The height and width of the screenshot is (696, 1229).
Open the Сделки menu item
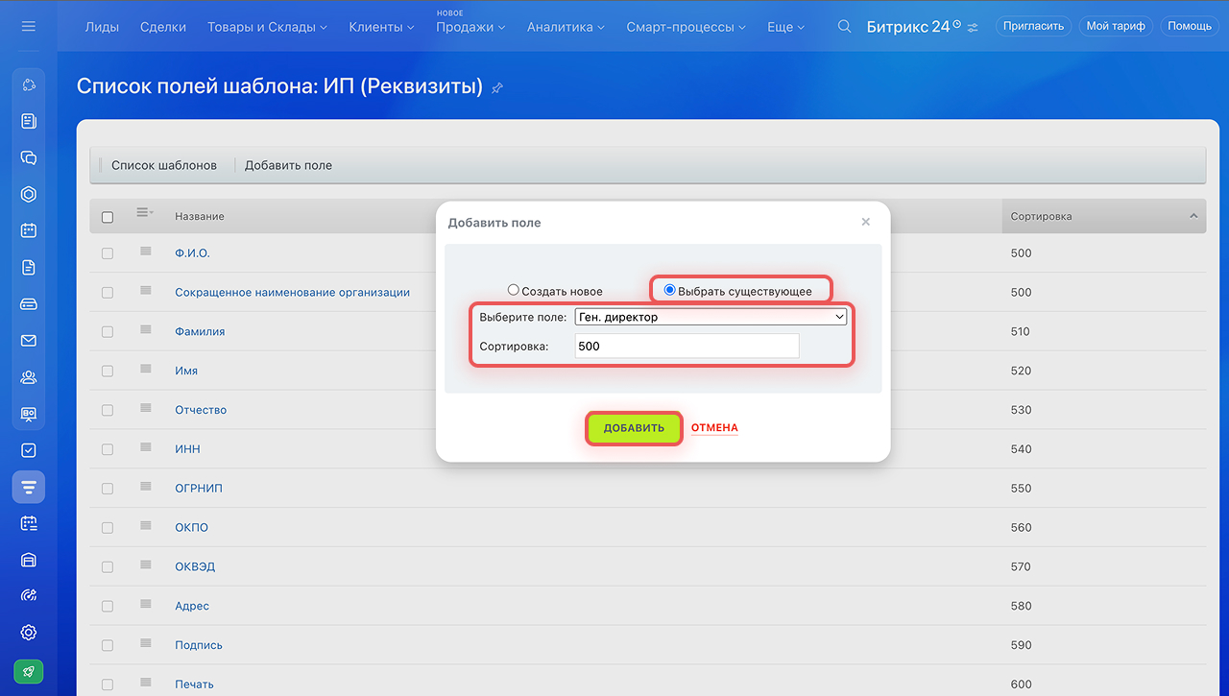click(x=163, y=27)
